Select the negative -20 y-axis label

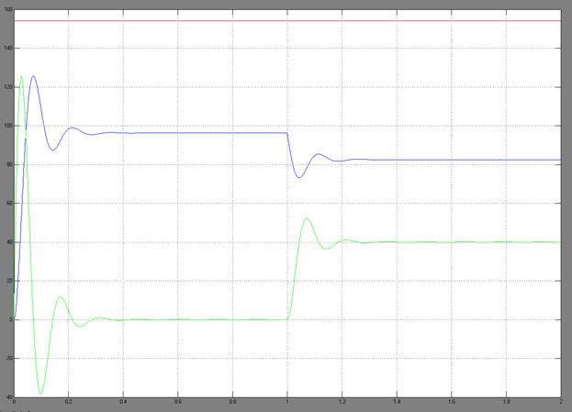pos(8,359)
